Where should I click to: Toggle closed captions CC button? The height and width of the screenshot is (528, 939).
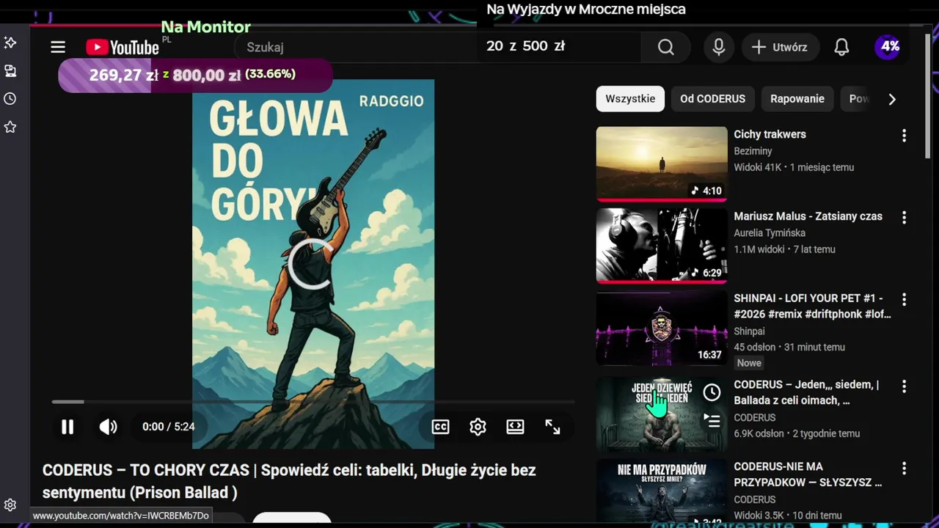point(440,427)
